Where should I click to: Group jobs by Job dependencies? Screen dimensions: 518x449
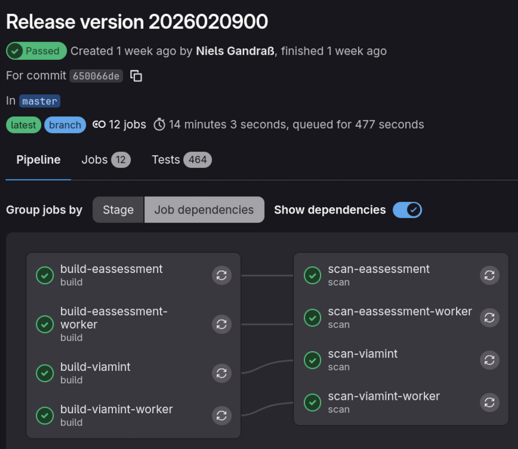click(x=204, y=210)
